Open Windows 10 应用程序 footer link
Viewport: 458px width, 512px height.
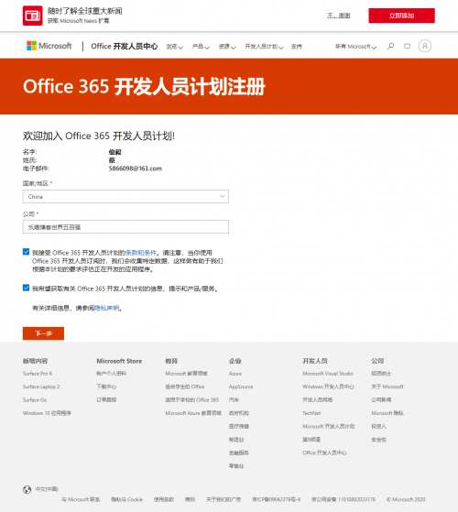coord(47,413)
